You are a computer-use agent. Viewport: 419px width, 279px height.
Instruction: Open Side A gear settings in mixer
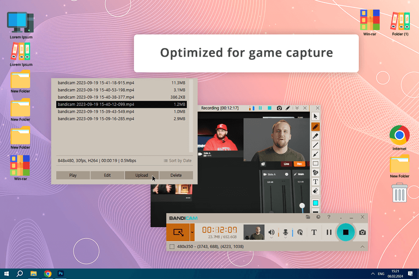click(x=286, y=174)
